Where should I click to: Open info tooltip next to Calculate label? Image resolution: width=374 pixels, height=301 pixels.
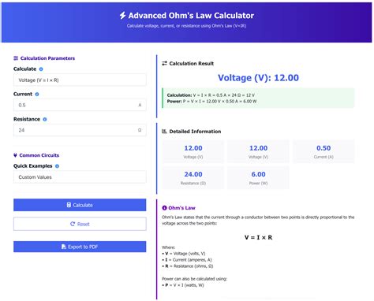coord(41,69)
